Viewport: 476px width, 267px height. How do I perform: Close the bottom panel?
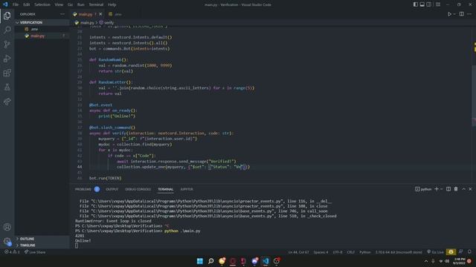point(470,189)
